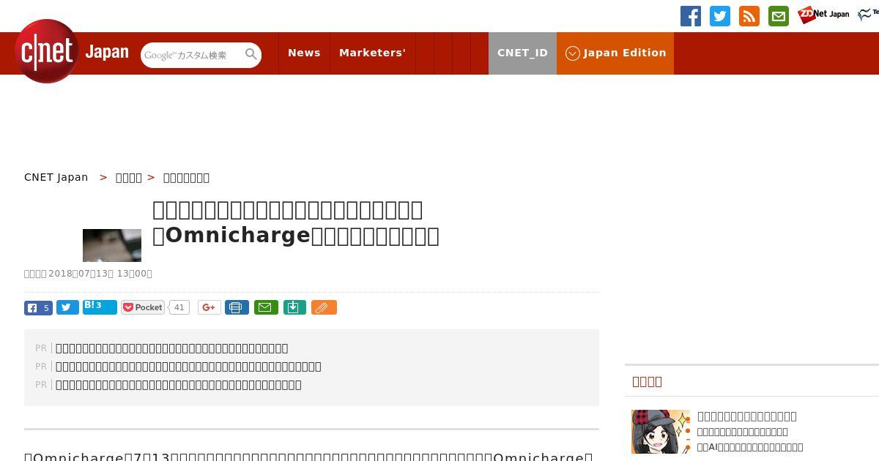Click the teal download/save icon
The height and width of the screenshot is (461, 879).
click(x=294, y=307)
